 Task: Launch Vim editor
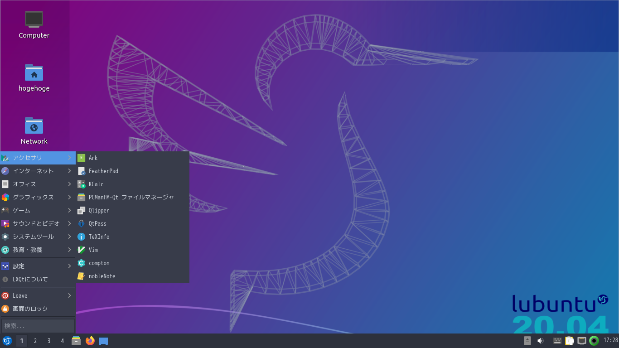pos(132,250)
